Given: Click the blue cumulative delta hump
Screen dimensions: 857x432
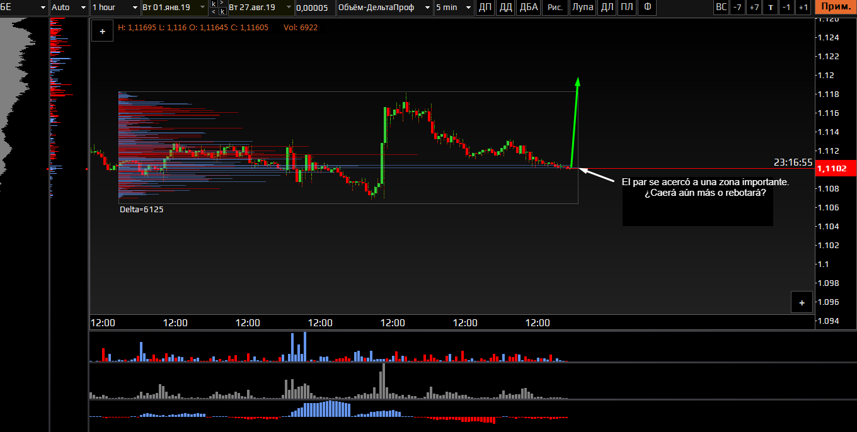Looking at the screenshot, I should click(x=320, y=409).
